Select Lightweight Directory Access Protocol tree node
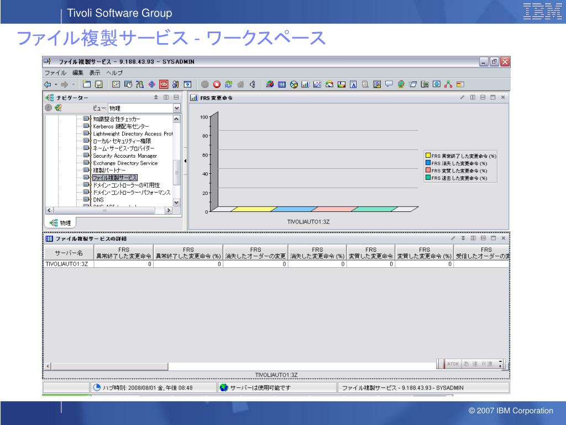 pos(133,134)
